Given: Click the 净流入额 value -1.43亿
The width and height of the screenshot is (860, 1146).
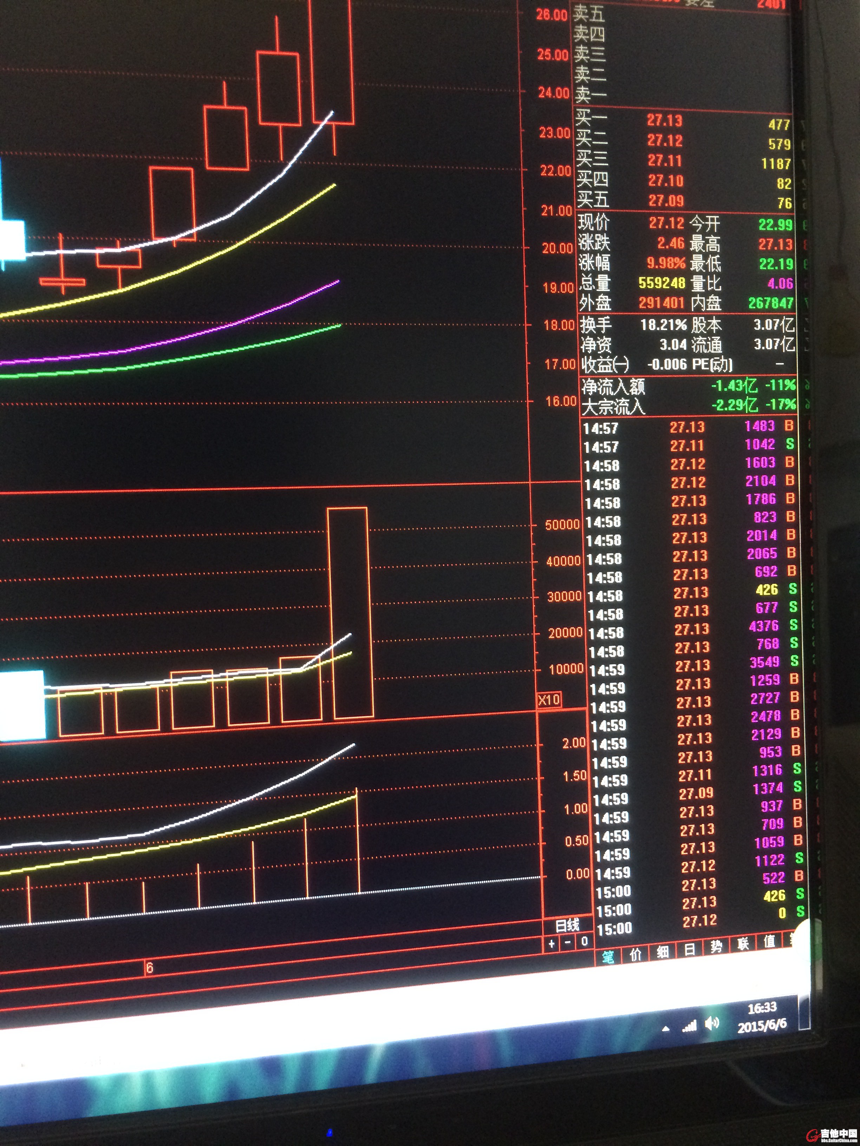Looking at the screenshot, I should pos(734,386).
